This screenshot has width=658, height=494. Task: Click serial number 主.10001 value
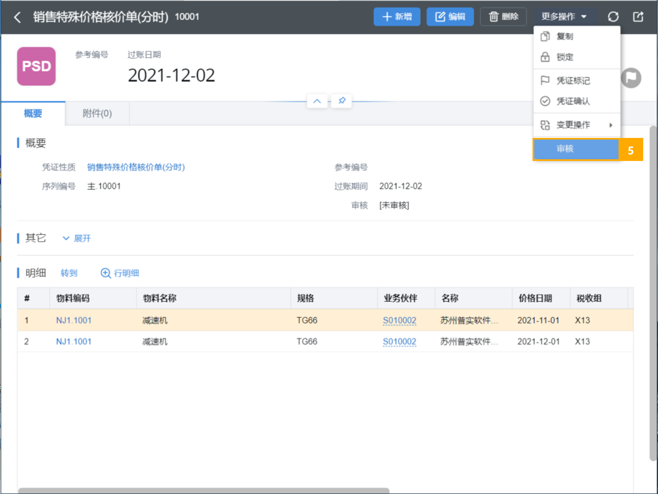[x=104, y=186]
